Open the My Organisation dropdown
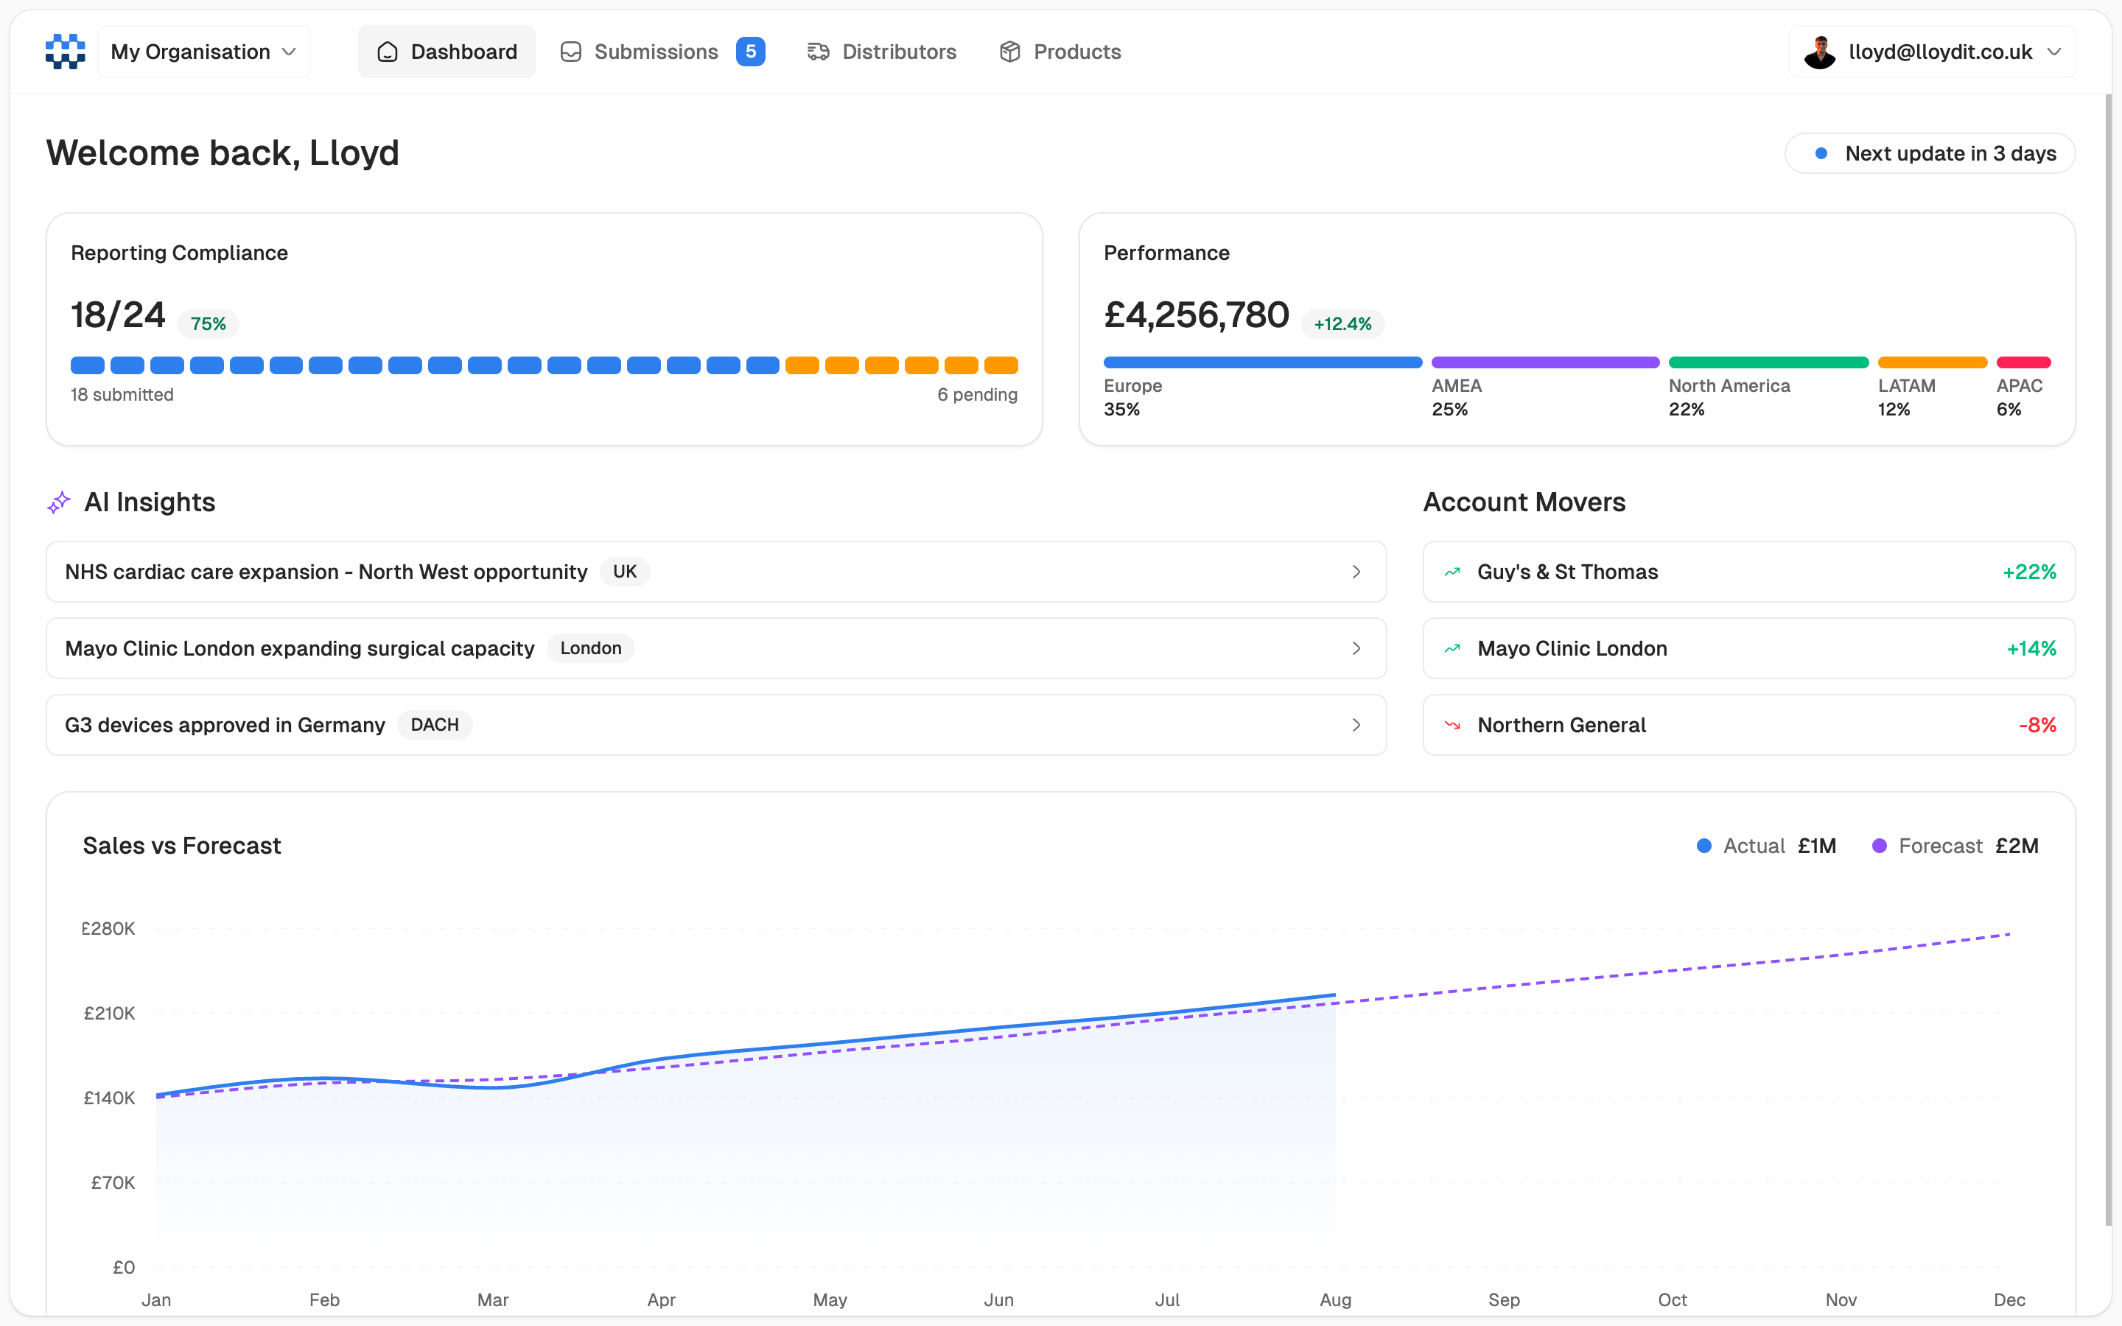Screen dimensions: 2122x1326 point(203,51)
